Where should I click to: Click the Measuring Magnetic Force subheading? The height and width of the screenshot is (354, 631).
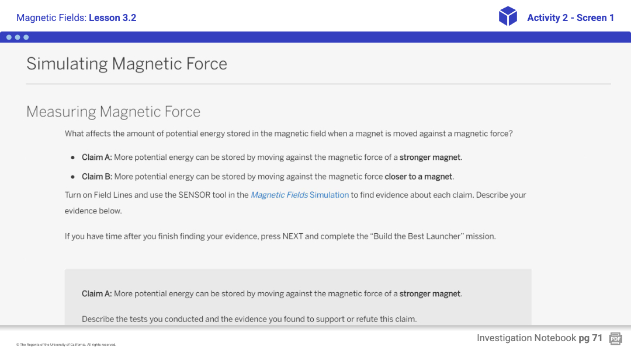pyautogui.click(x=113, y=111)
